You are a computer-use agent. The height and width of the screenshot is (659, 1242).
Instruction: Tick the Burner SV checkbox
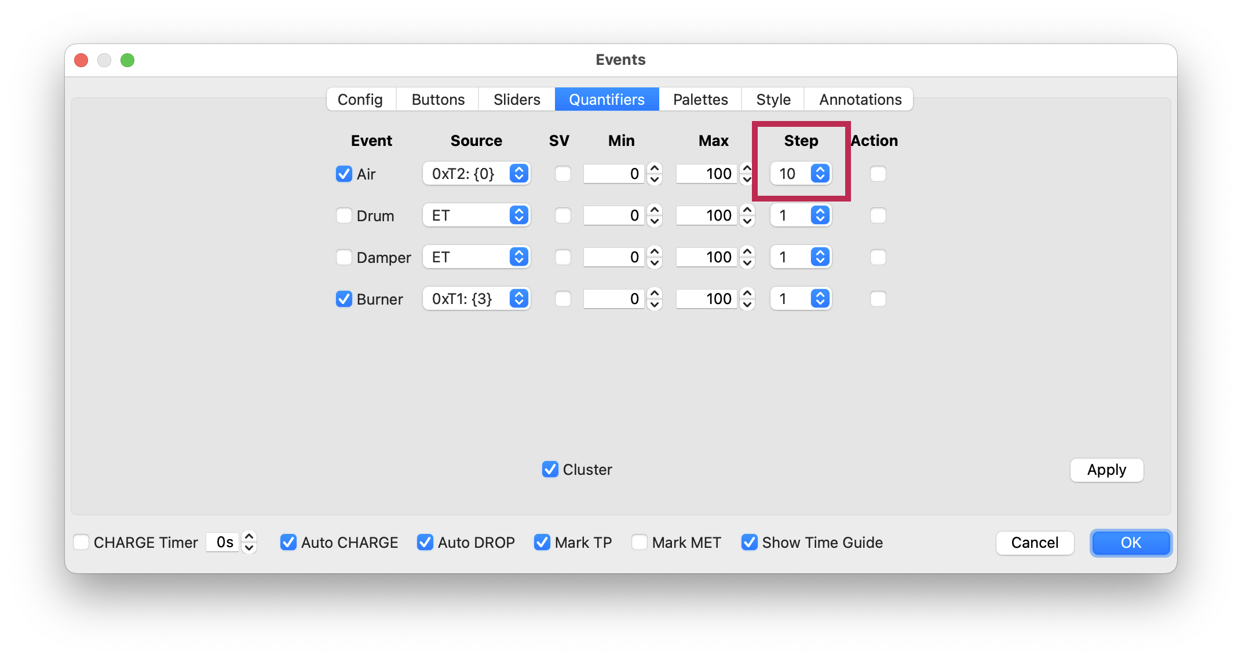tap(562, 299)
